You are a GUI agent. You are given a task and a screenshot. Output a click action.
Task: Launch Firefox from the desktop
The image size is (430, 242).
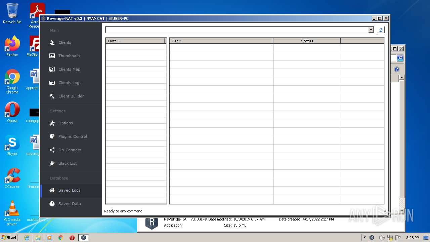[x=12, y=46]
